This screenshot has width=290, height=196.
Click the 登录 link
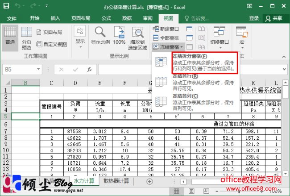coord(254,18)
